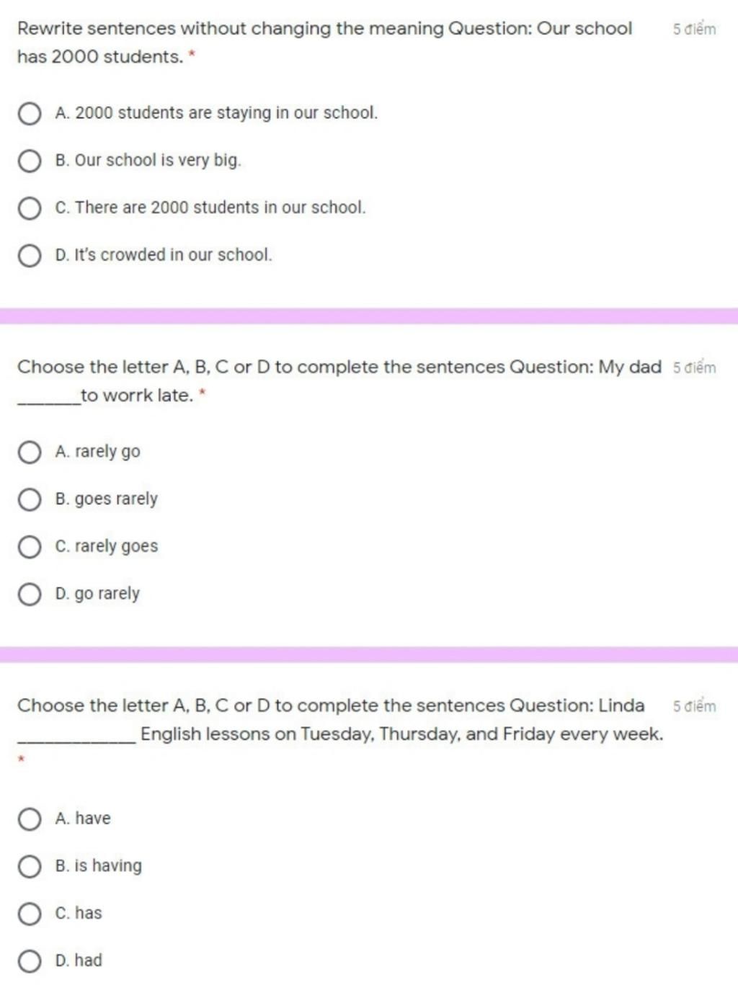Pick option C 'rarely goes'
The width and height of the screenshot is (738, 985).
pyautogui.click(x=30, y=547)
